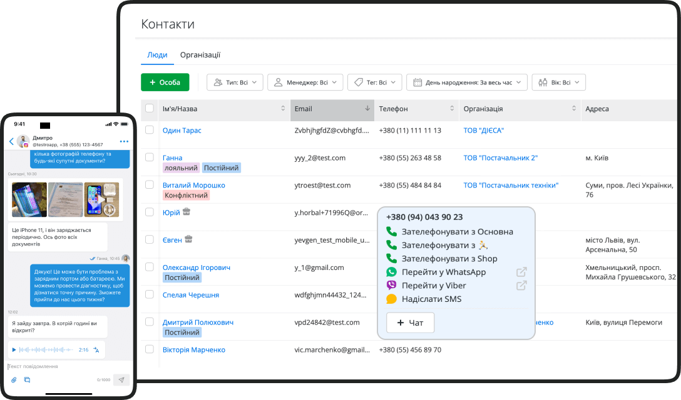The width and height of the screenshot is (681, 400).
Task: Open the Тип: Всі filter dropdown
Action: [x=235, y=82]
